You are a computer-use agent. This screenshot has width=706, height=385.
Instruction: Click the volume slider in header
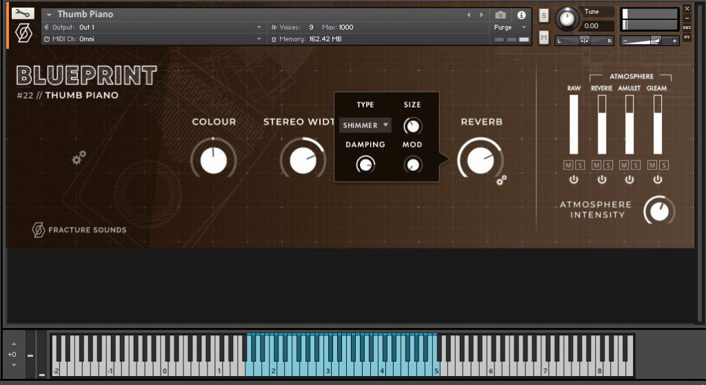649,41
